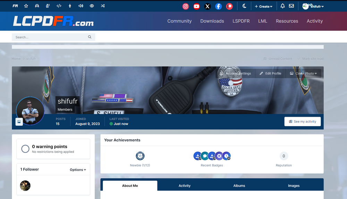Click Mark site read
347x199 pixels.
point(310,59)
